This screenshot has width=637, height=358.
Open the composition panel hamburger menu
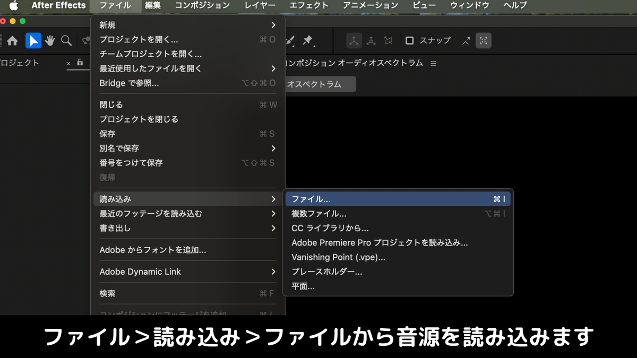click(433, 63)
